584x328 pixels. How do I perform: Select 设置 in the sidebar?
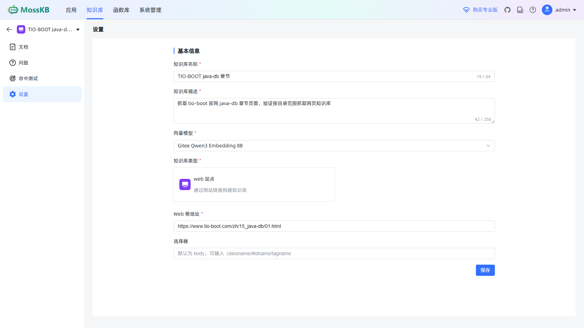click(x=42, y=94)
